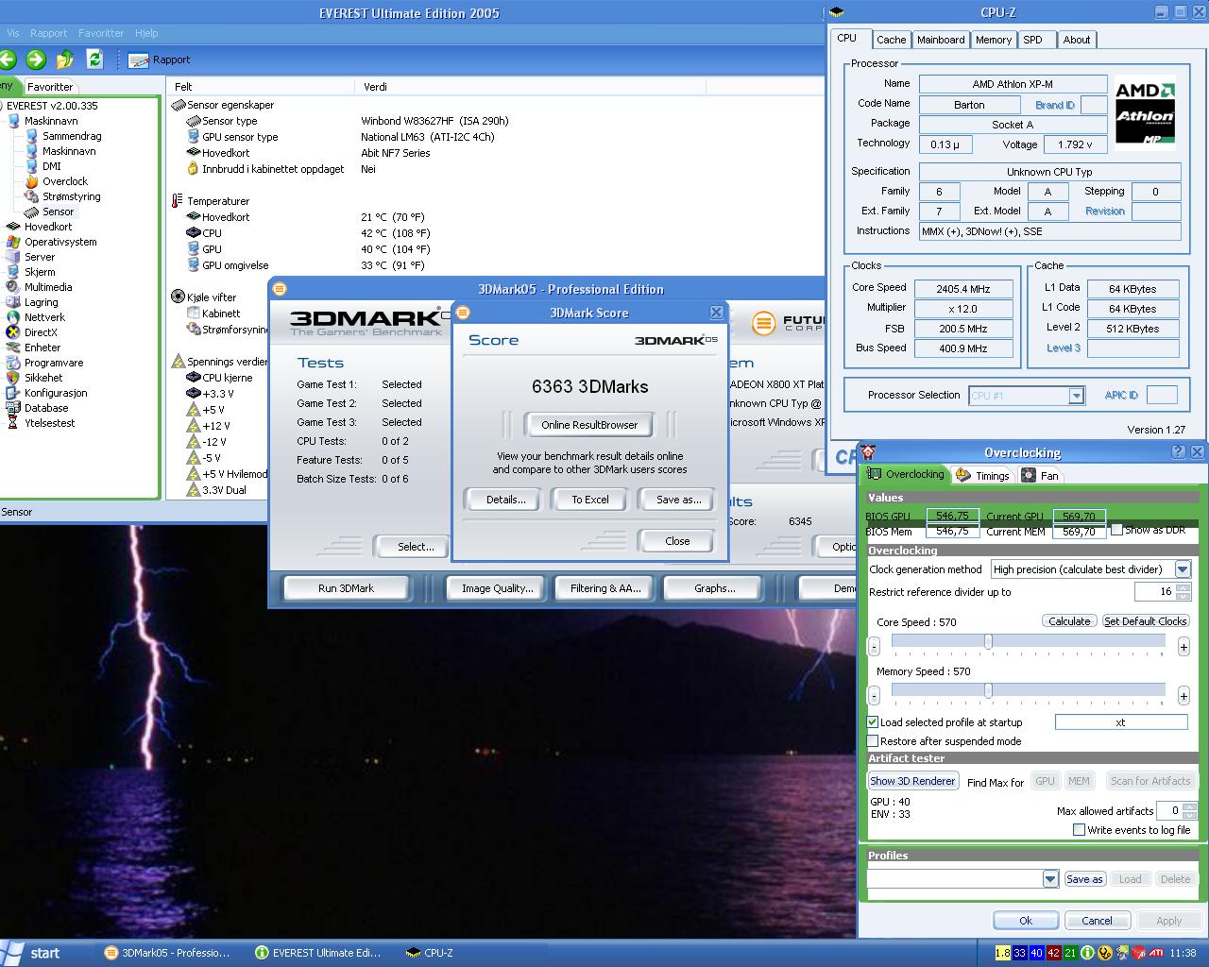Screen dimensions: 1209x967
Task: Open the Database category icon
Action: pos(13,408)
